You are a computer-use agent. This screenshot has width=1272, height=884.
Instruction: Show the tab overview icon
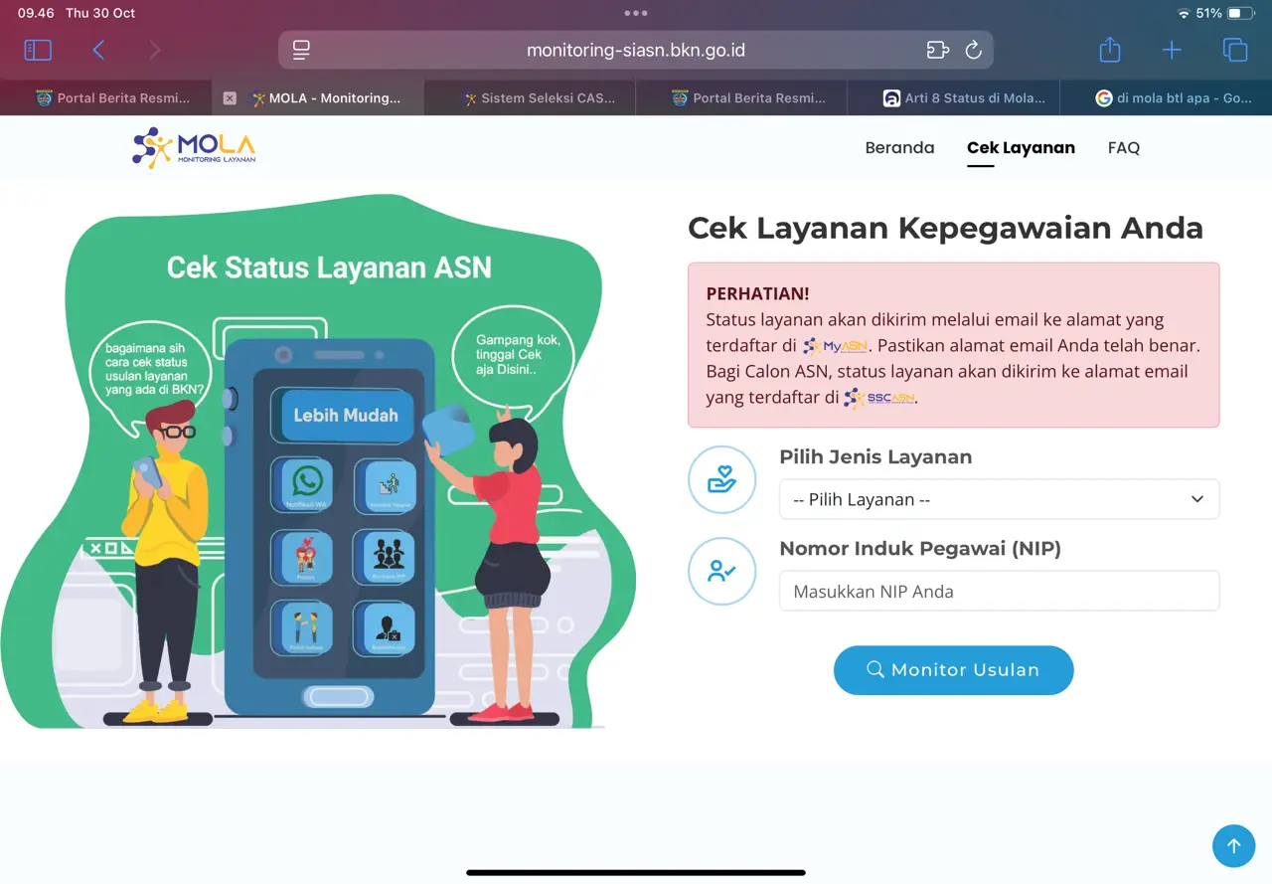point(1234,50)
